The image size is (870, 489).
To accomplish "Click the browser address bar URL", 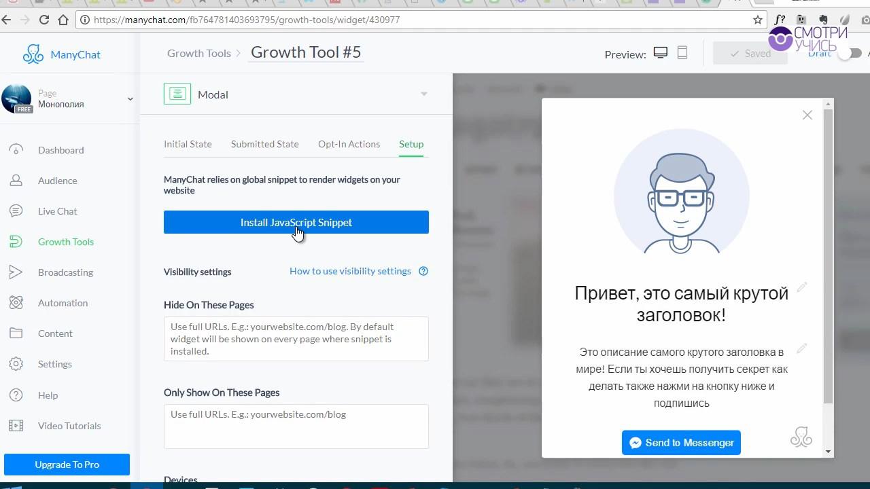I will point(246,20).
